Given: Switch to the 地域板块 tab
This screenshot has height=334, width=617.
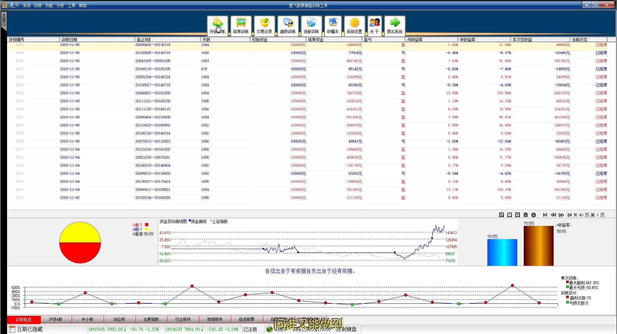Looking at the screenshot, I should coord(215,320).
